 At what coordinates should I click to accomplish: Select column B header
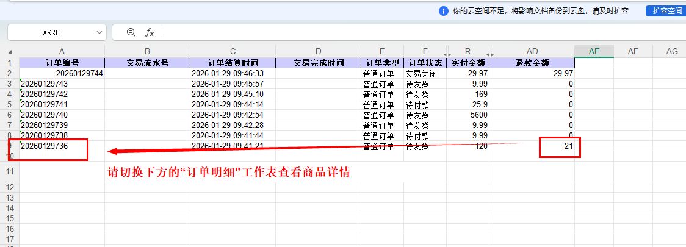(x=148, y=52)
